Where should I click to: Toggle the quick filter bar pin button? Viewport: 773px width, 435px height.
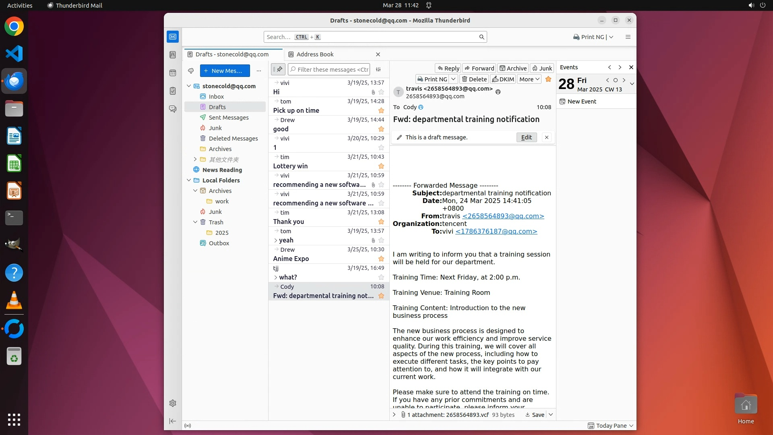278,70
